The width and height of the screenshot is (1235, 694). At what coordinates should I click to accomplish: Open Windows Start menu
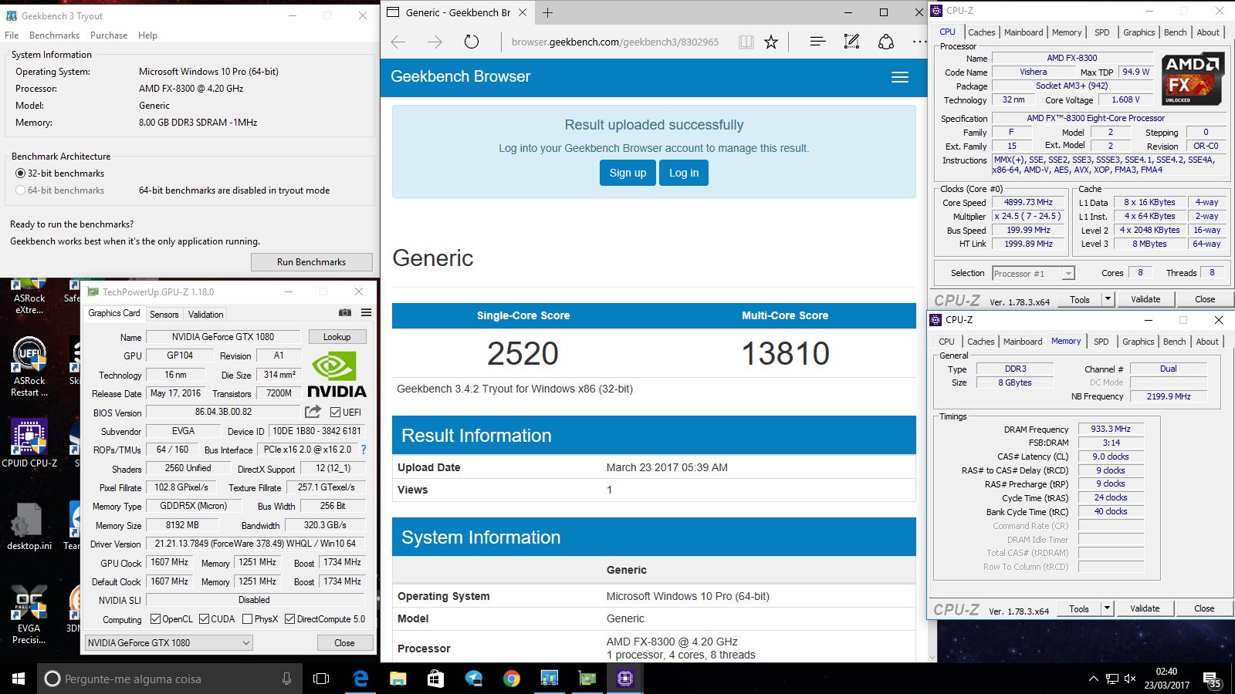19,679
